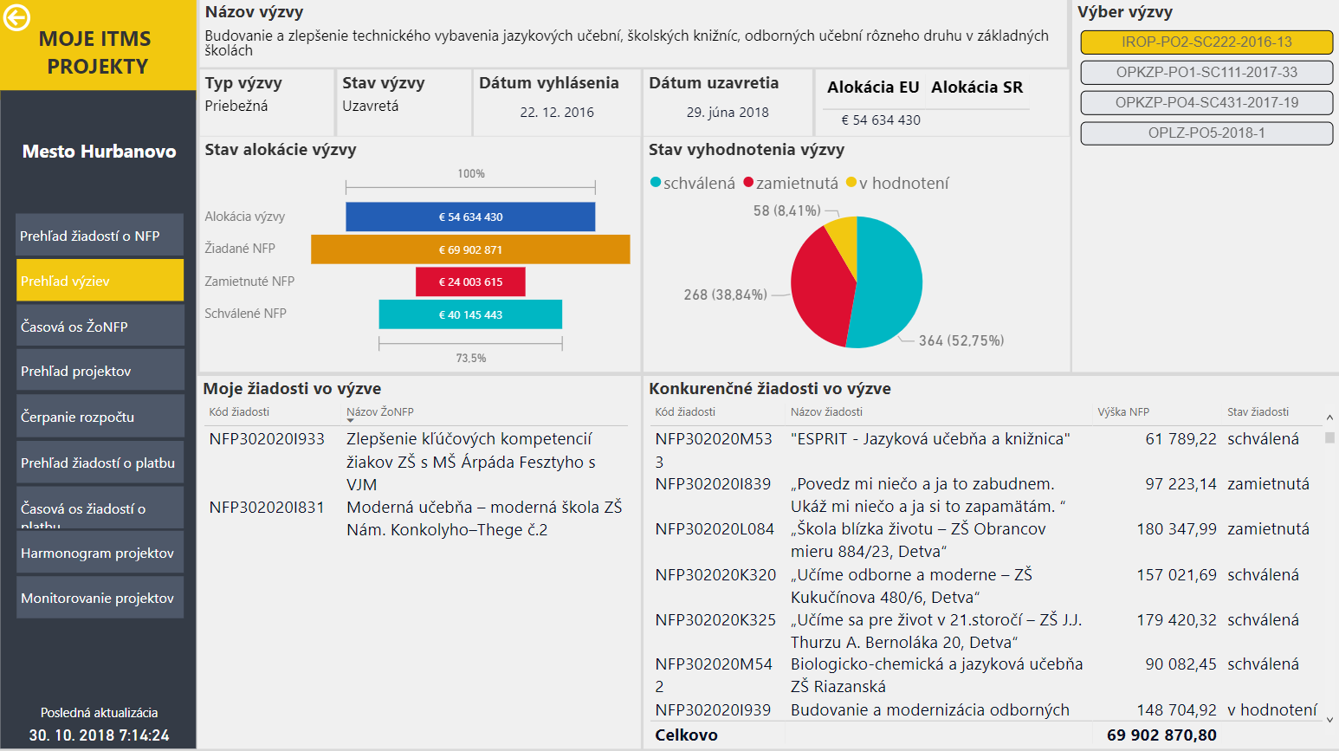Select competing request NFP302020I839
Screen dimensions: 1339x751
pos(713,483)
